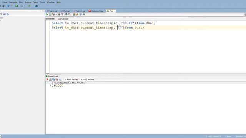This screenshot has height=138, width=246.
Task: Click the Line/Column indicator in the status bar
Action: click(214, 136)
